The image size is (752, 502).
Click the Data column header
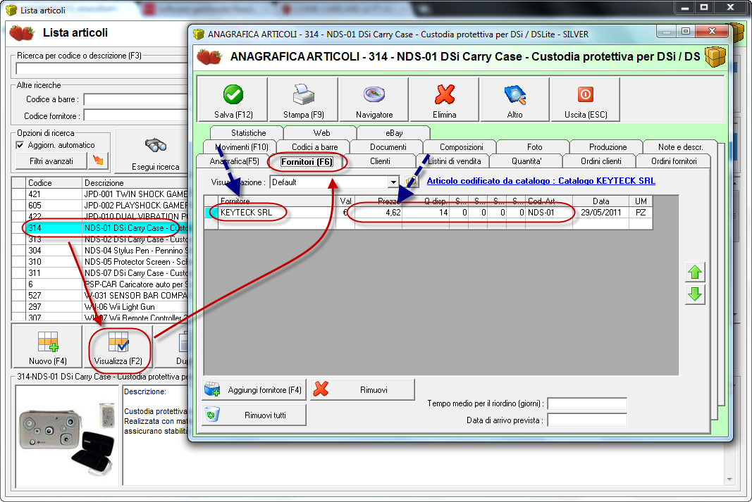[x=600, y=201]
